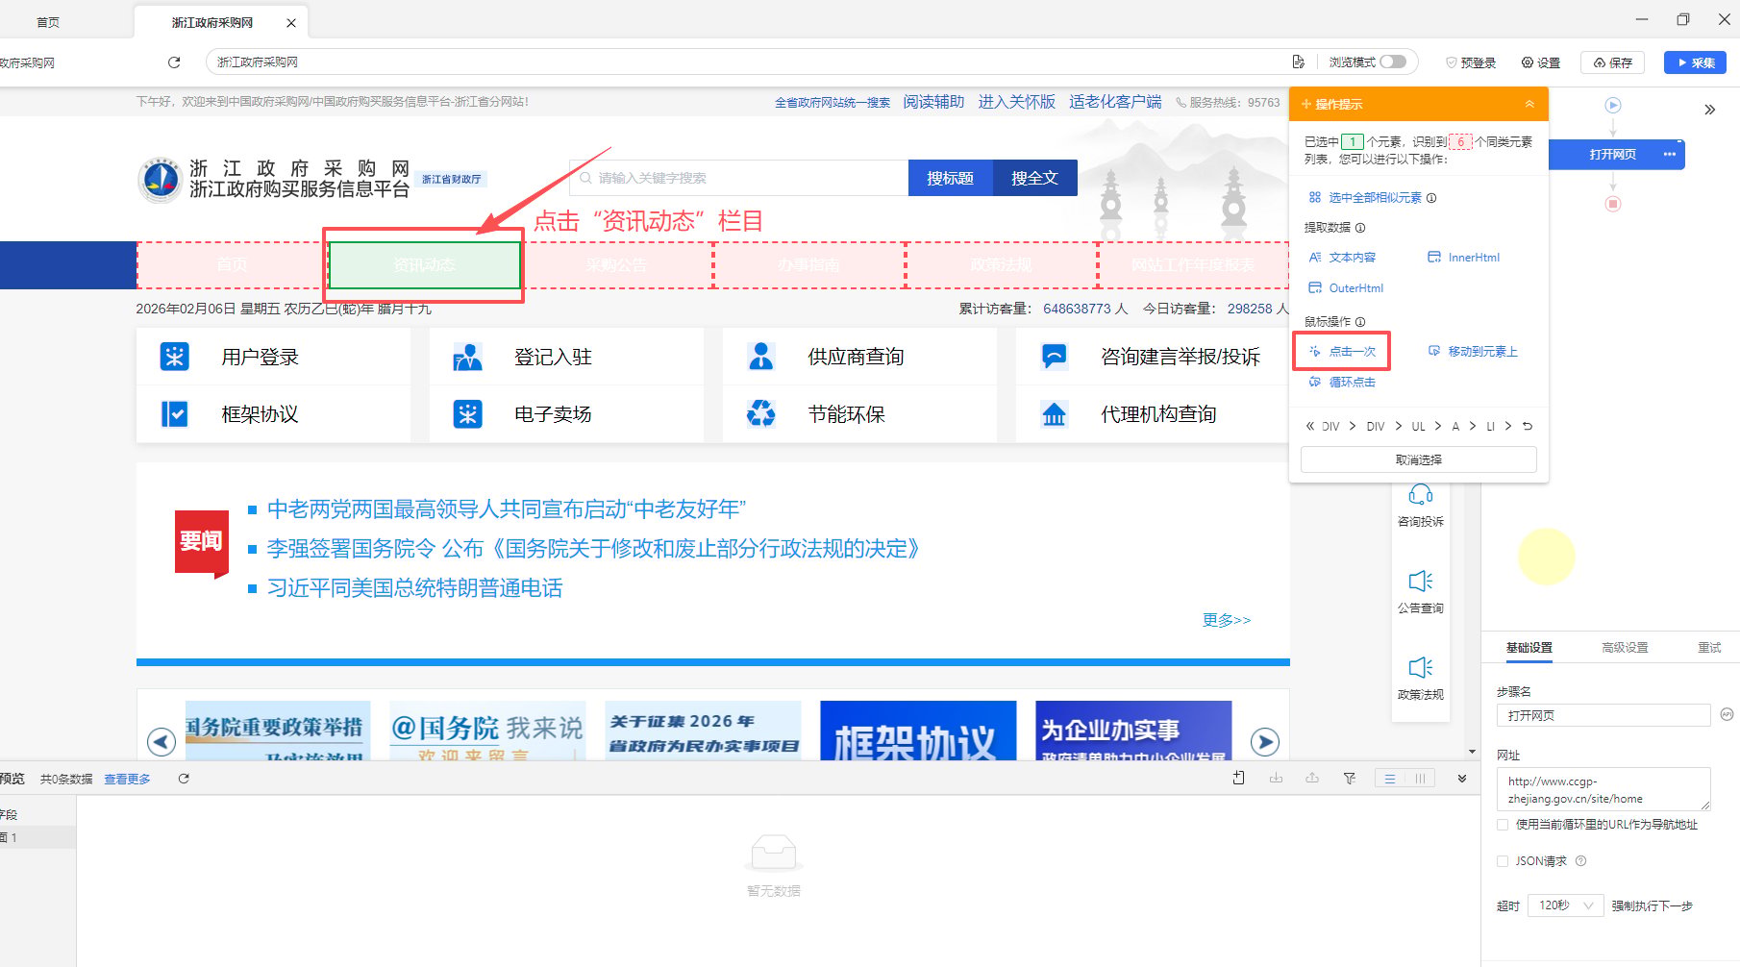Select 点击一次 click once action

point(1342,352)
